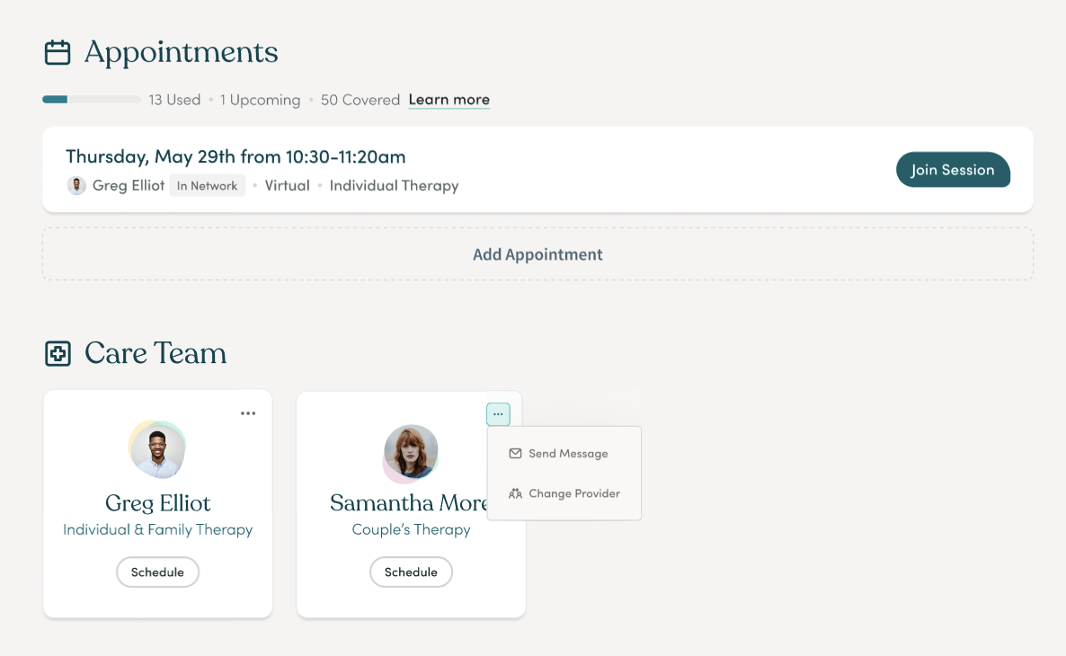Click the Appointments calendar icon
The width and height of the screenshot is (1066, 656).
58,52
